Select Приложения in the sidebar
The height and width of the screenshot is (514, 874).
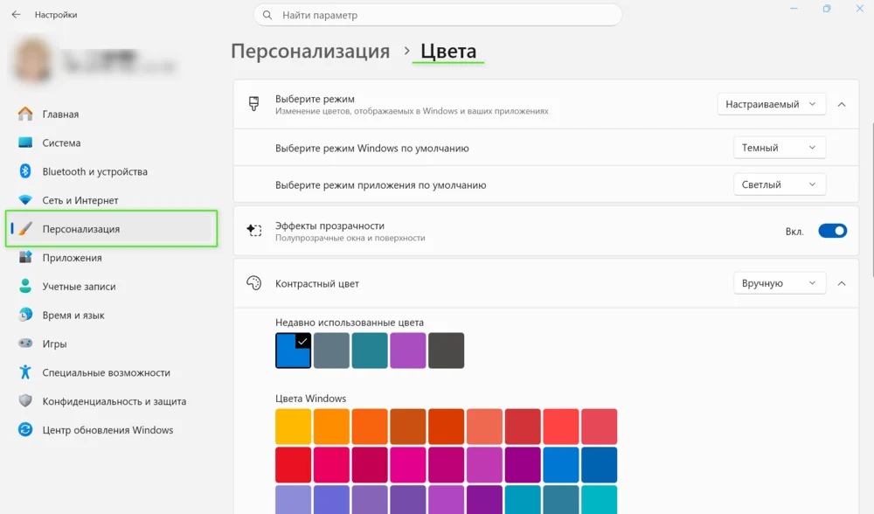pos(112,258)
